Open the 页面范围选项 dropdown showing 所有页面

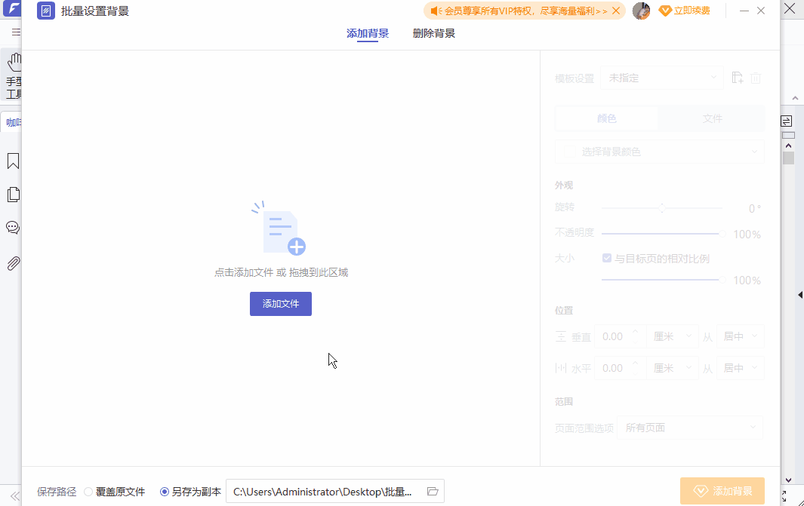689,428
